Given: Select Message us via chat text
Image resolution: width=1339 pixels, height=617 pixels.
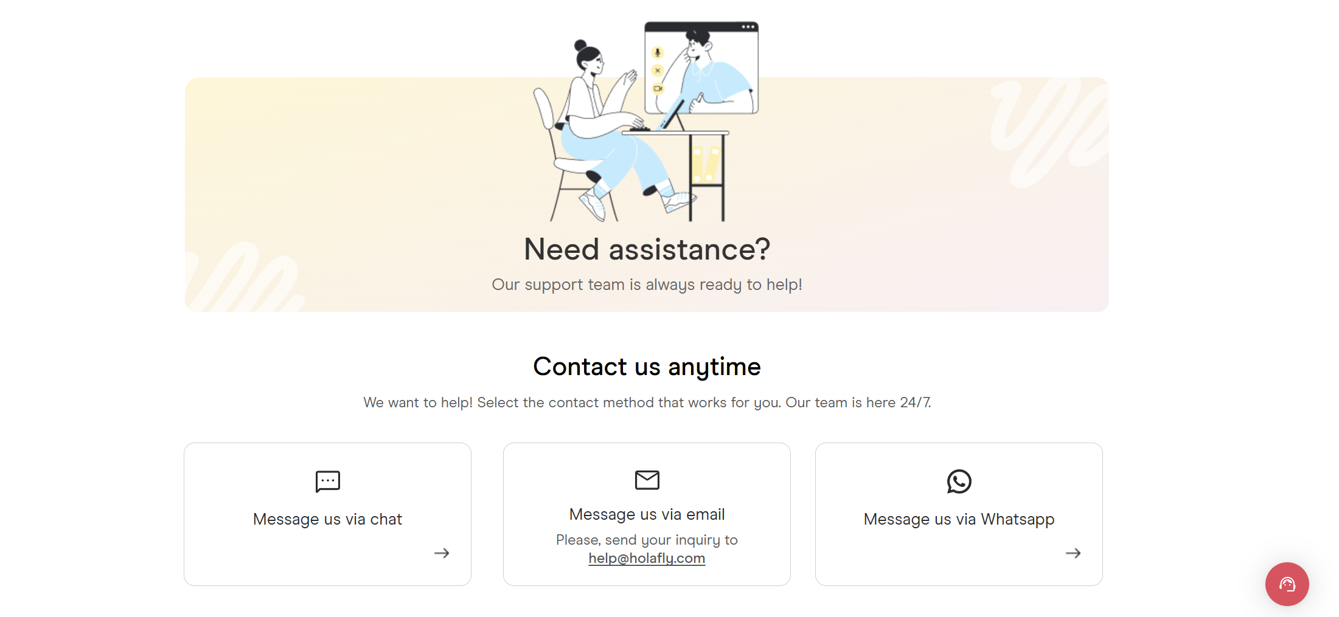Looking at the screenshot, I should coord(327,519).
